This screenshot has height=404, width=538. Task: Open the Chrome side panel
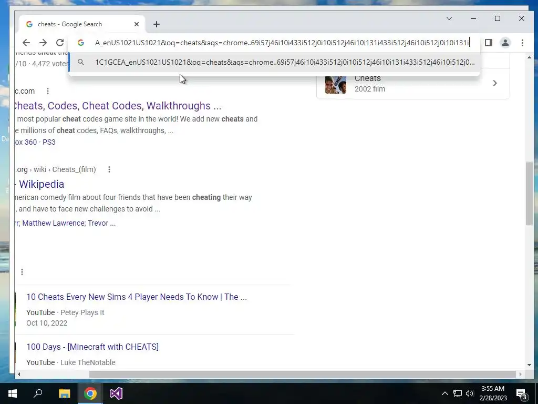[489, 43]
